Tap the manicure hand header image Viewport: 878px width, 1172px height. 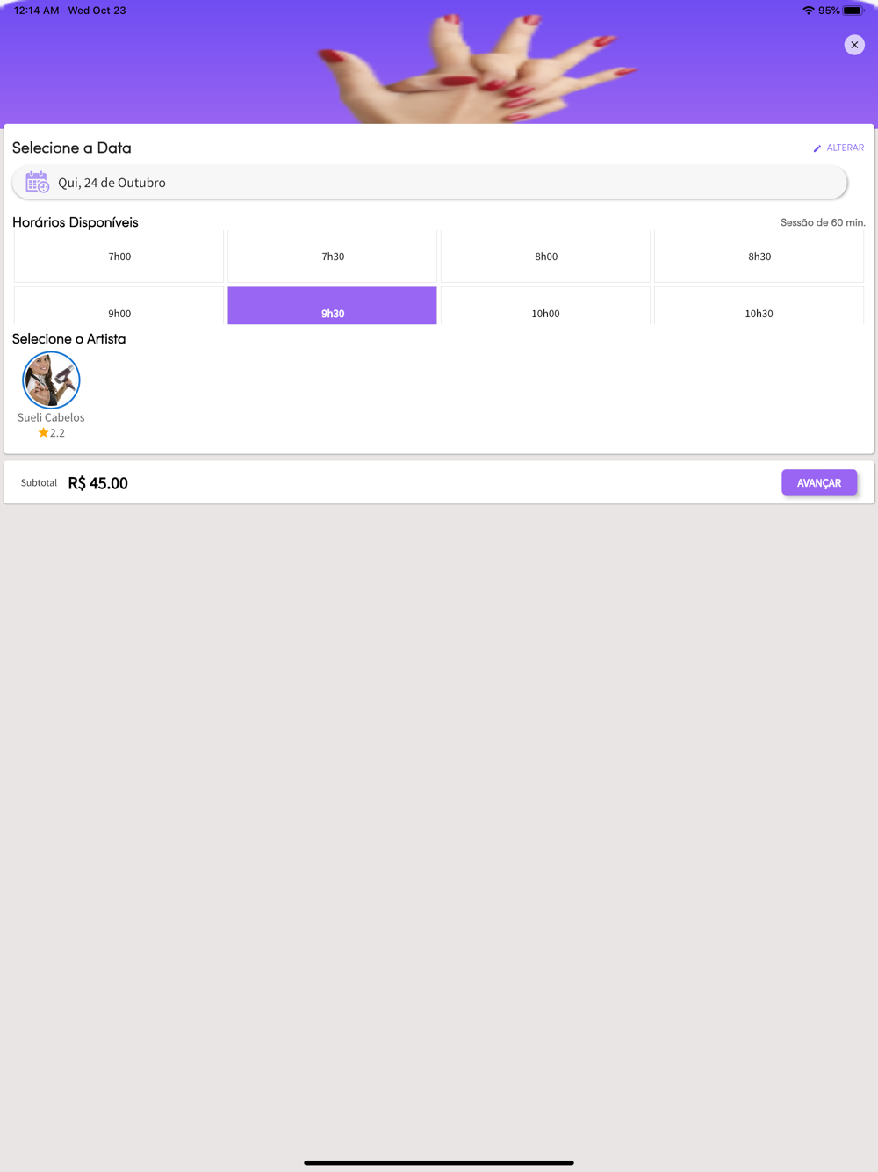[x=465, y=66]
